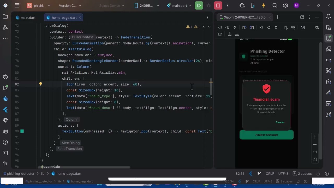
Task: Open Device Manager tool window
Action: 329,27
